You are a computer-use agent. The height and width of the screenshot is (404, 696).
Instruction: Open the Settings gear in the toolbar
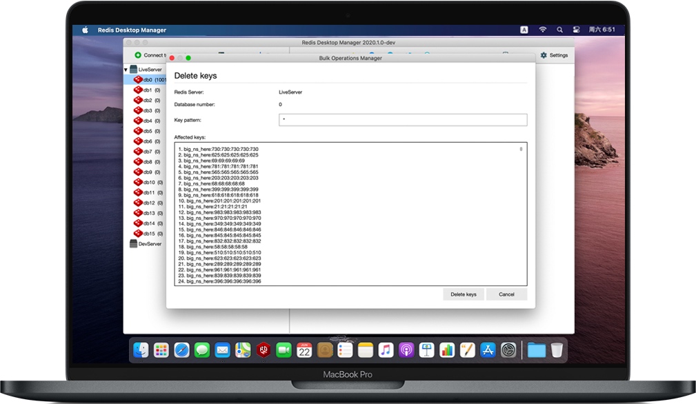coord(544,54)
